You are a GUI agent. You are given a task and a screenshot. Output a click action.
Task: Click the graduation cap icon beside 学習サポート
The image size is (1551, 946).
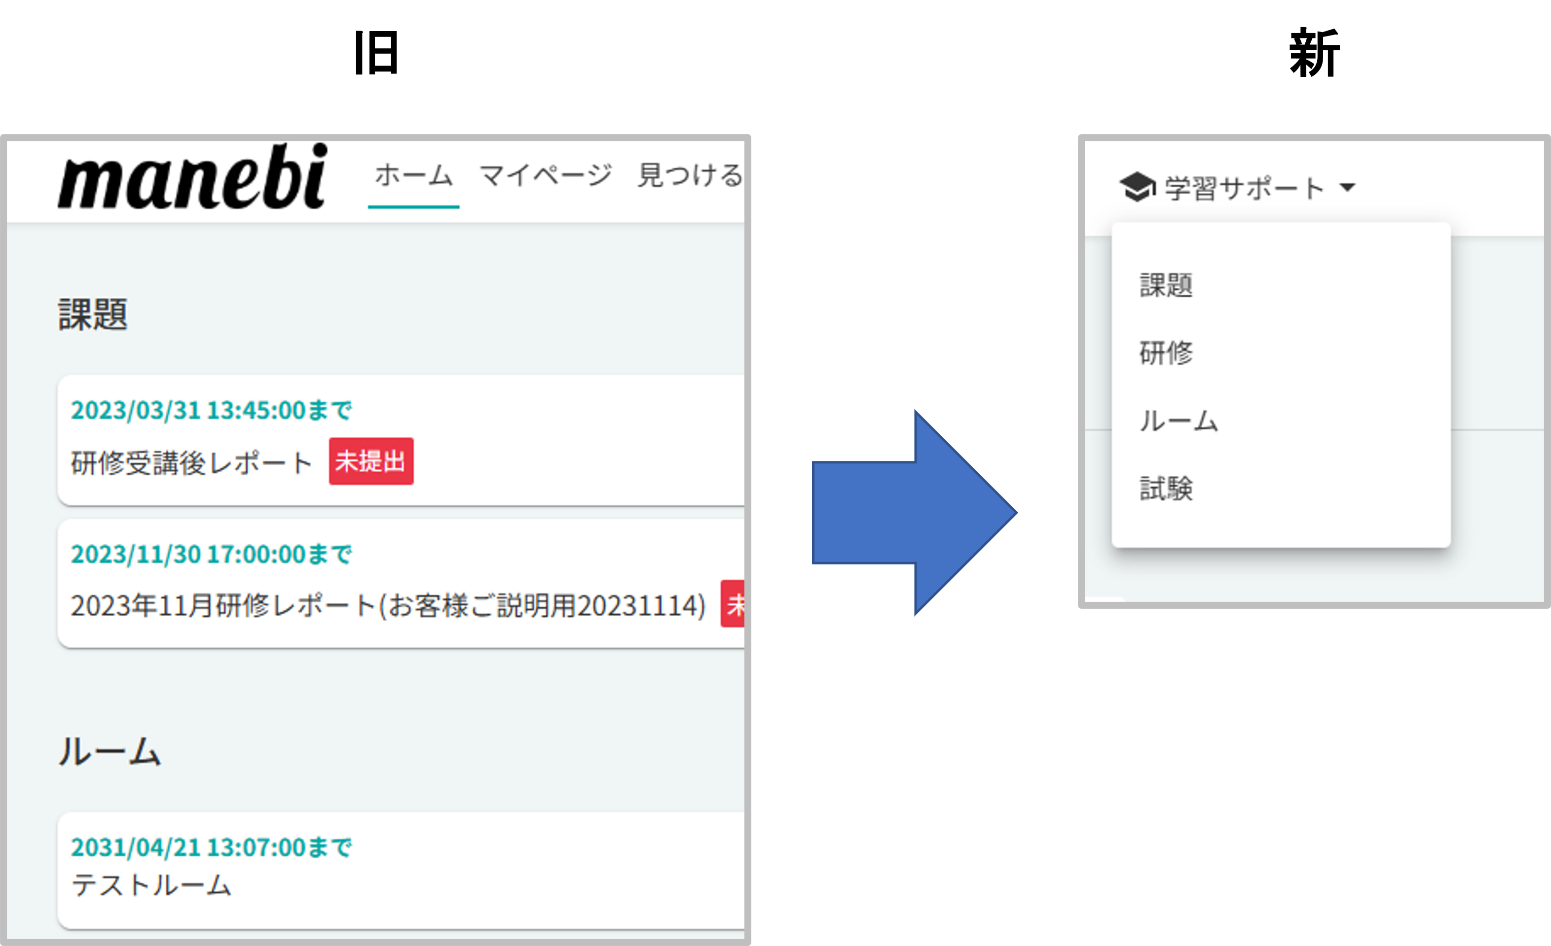click(x=1137, y=187)
